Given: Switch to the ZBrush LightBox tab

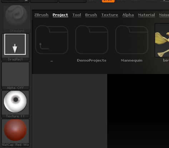Looking at the screenshot, I should 41,15.
